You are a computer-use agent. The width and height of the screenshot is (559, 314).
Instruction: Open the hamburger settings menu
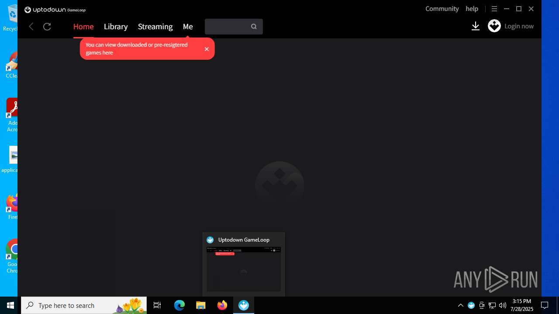[494, 9]
